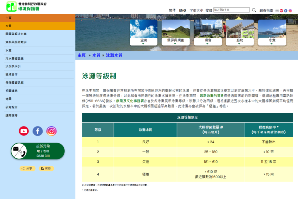This screenshot has height=199, width=298.
Task: Click the 泳灘等級制度 table title
Action: (x=187, y=117)
